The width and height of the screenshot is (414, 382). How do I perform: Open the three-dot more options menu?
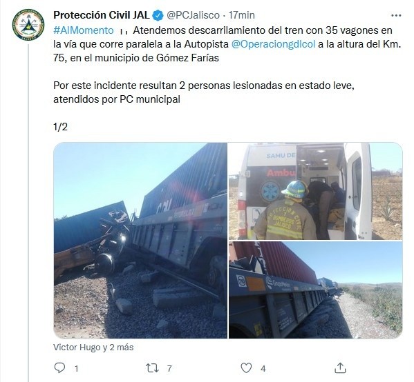coord(396,16)
